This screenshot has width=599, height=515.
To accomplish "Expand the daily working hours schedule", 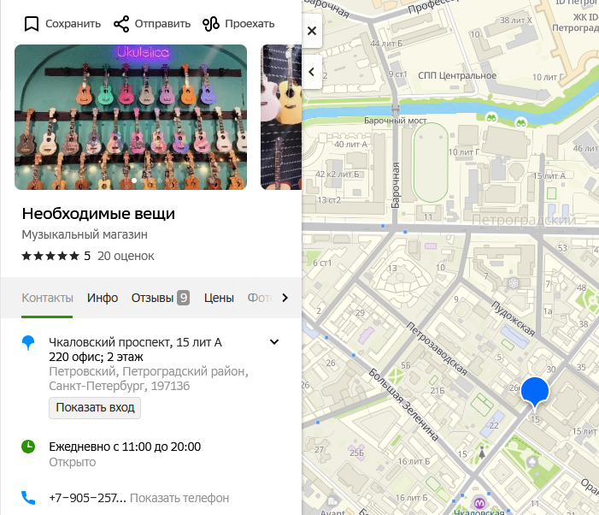I will 125,447.
